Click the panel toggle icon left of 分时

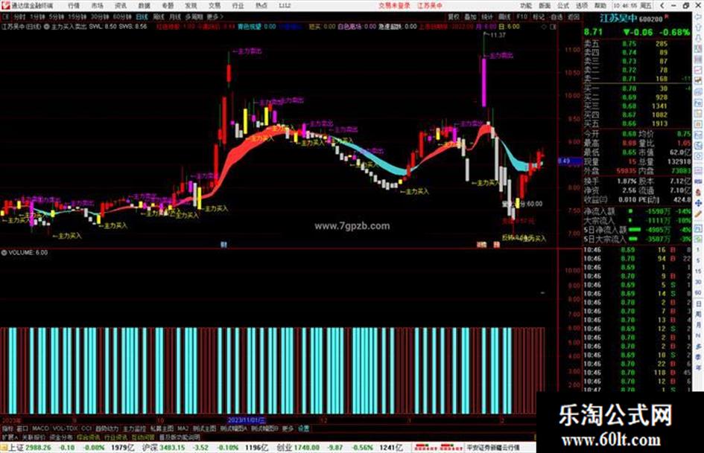pyautogui.click(x=5, y=16)
